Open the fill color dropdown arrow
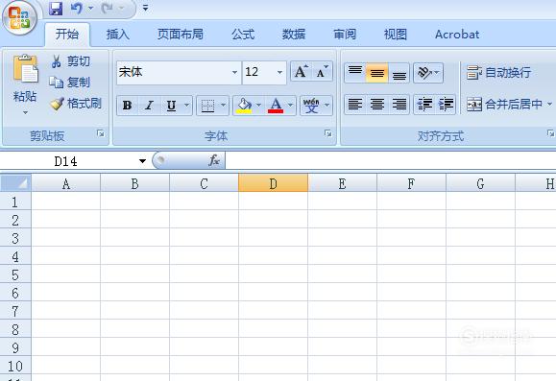The width and height of the screenshot is (556, 381). click(x=258, y=106)
